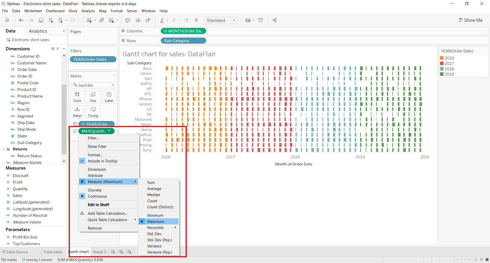Uncheck Include in Tooltip

pos(102,161)
